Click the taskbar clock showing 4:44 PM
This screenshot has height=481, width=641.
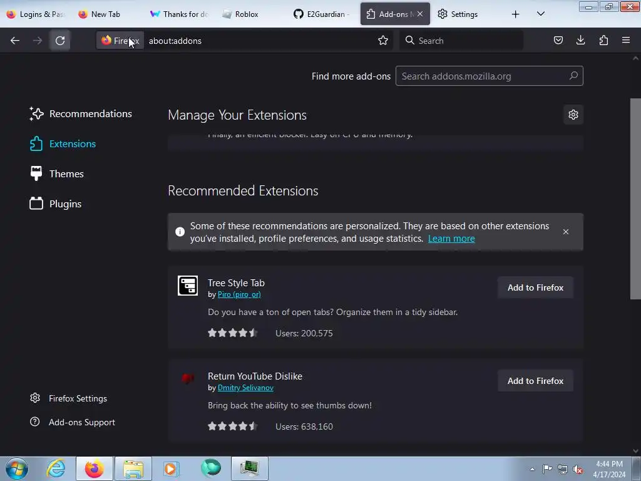[609, 469]
